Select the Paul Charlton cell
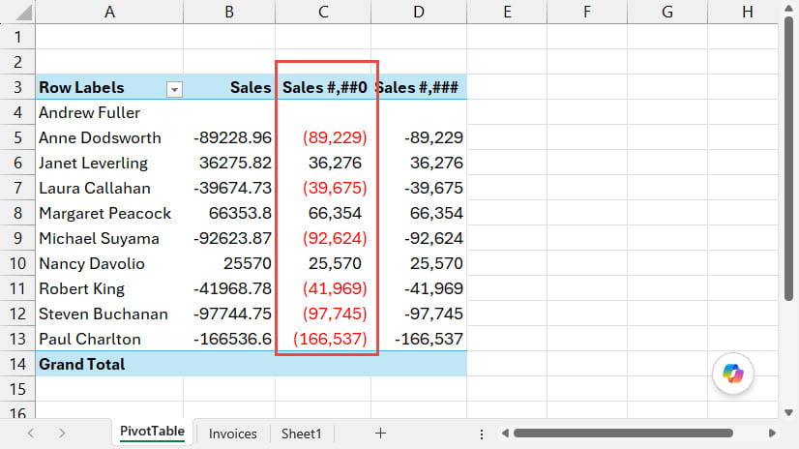 tap(109, 339)
